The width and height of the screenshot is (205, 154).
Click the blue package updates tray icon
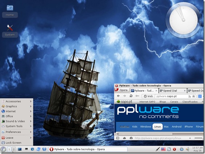pos(181,149)
